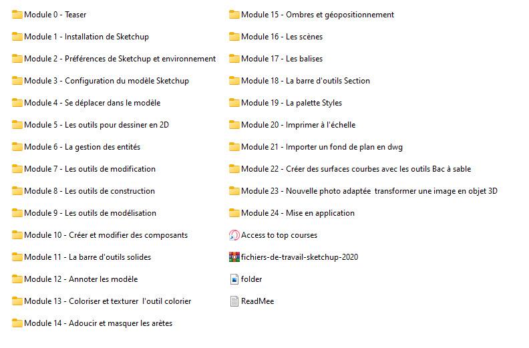Click the file name 'Access to top courses'
The width and height of the screenshot is (529, 348).
pos(279,235)
